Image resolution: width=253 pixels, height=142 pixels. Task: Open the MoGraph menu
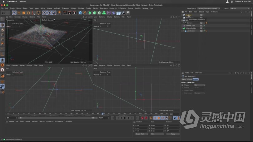coord(57,8)
